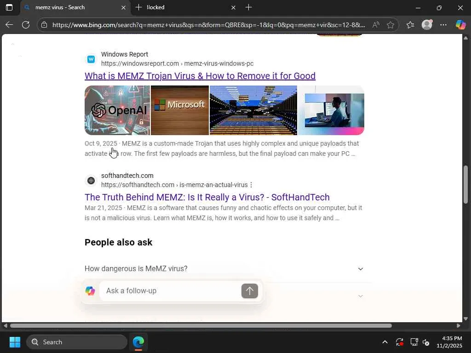Click the Windows Report site favicon

[x=91, y=59]
